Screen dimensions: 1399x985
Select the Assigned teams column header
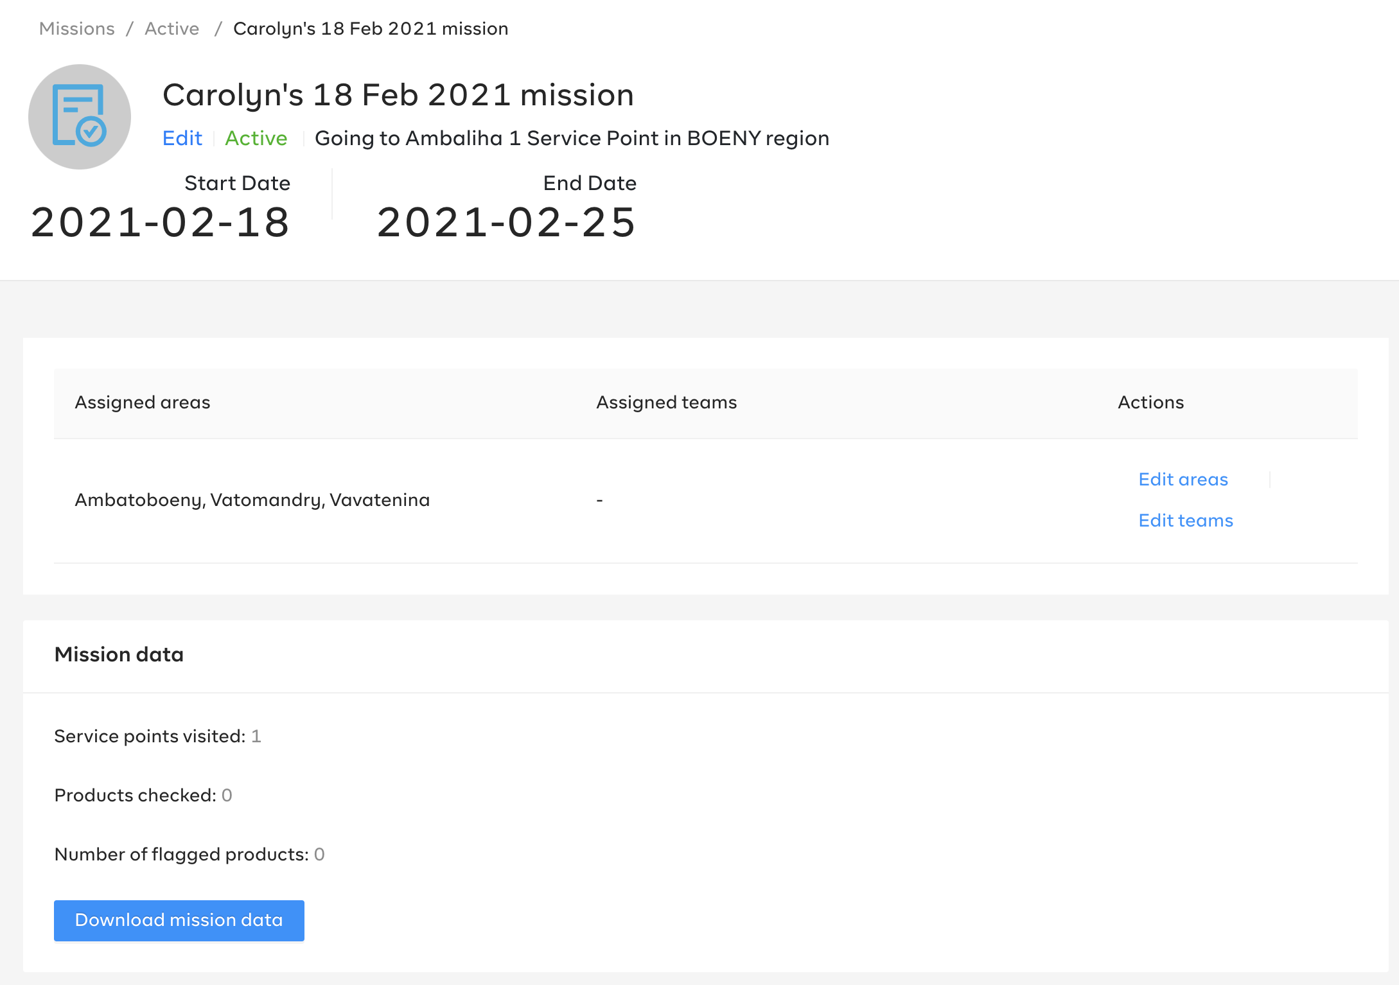[x=666, y=403]
